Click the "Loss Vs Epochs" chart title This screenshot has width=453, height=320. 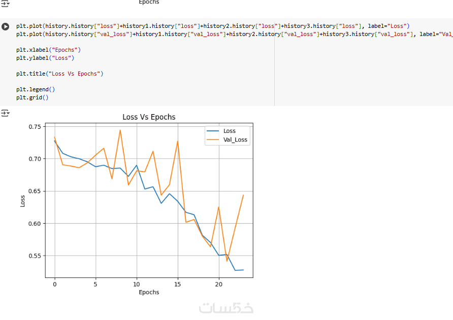click(x=149, y=117)
